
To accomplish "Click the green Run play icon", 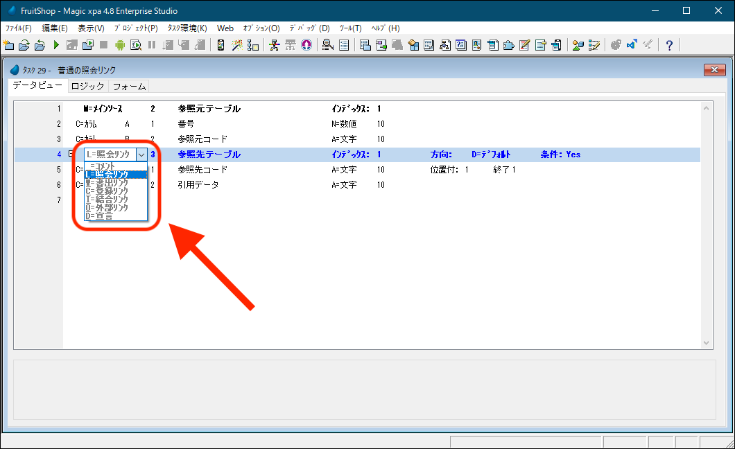I will 56,45.
